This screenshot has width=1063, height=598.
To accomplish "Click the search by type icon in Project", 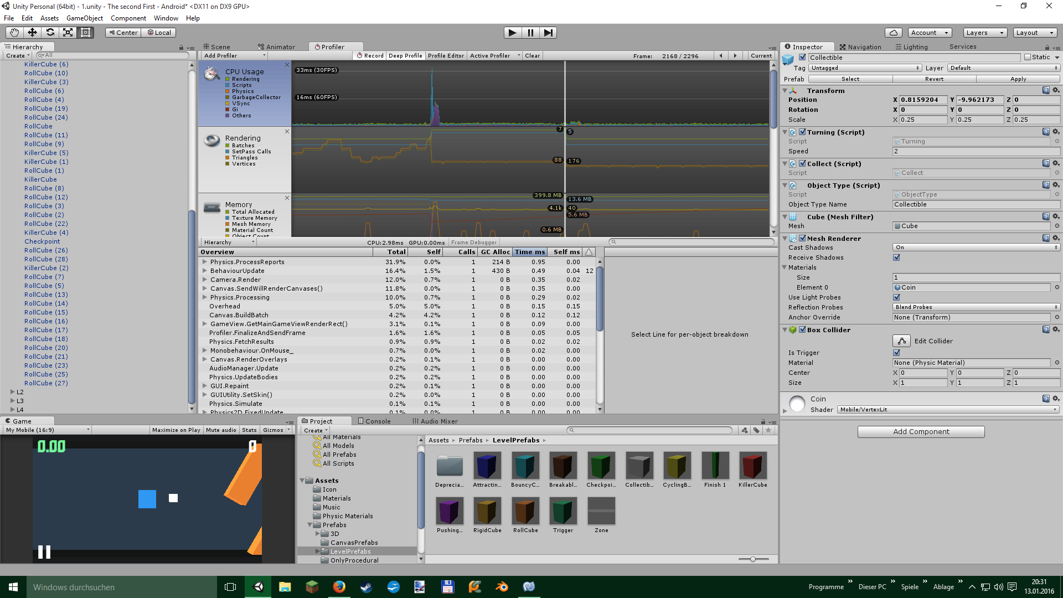I will click(x=744, y=430).
